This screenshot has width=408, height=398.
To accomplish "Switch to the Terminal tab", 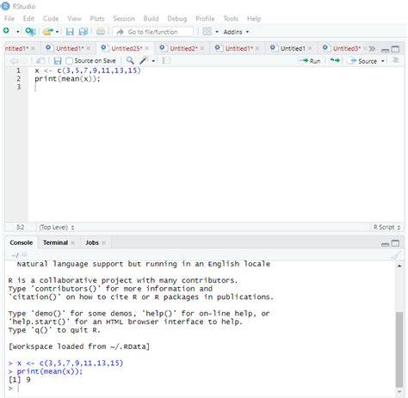I will click(55, 242).
